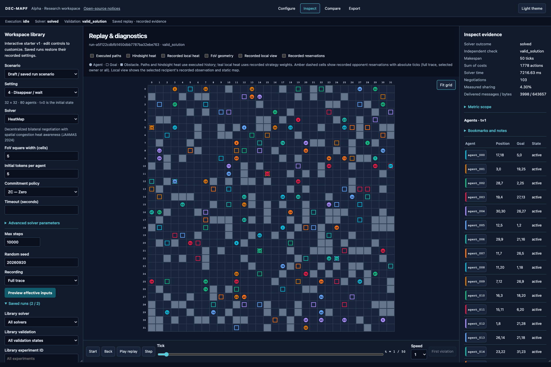Image resolution: width=551 pixels, height=367 pixels.
Task: Select agent marker 79 on the grid
Action: point(283,143)
